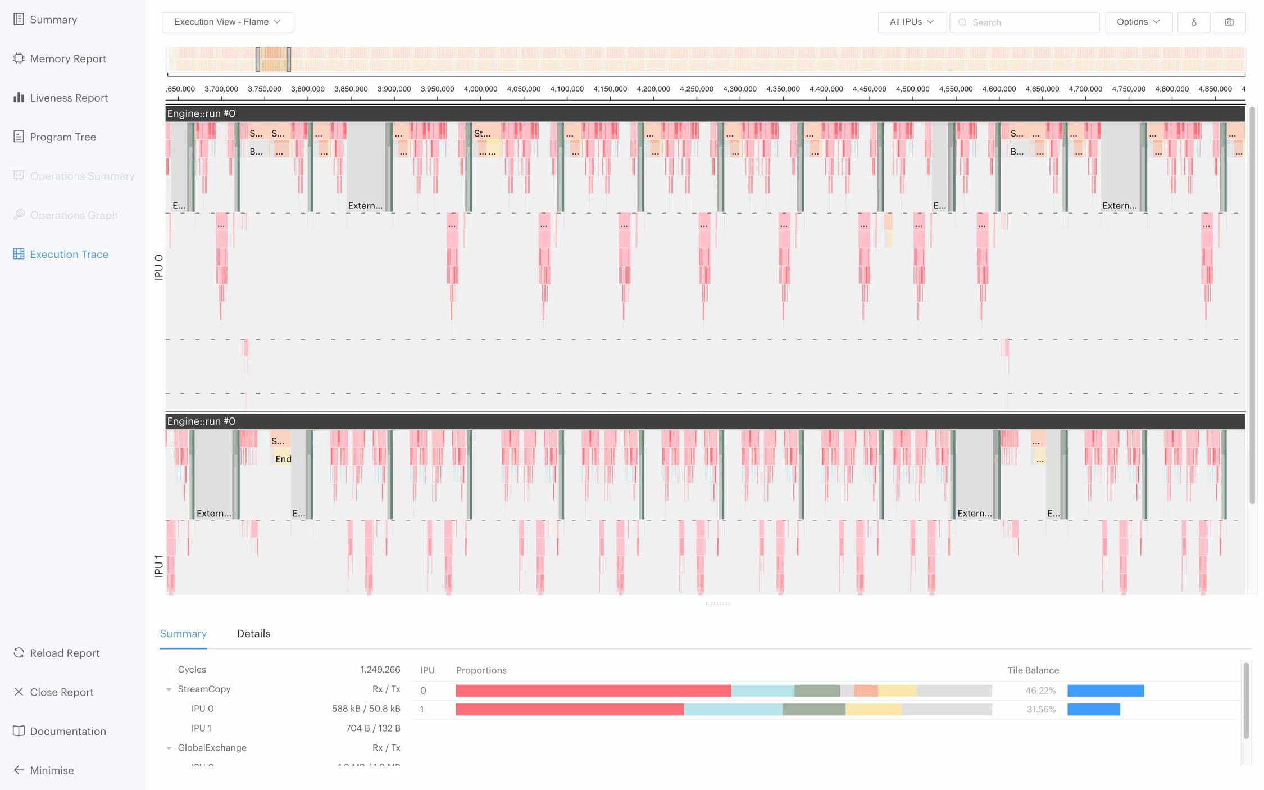This screenshot has height=790, width=1264.
Task: Click the search magnifier icon
Action: coord(963,22)
